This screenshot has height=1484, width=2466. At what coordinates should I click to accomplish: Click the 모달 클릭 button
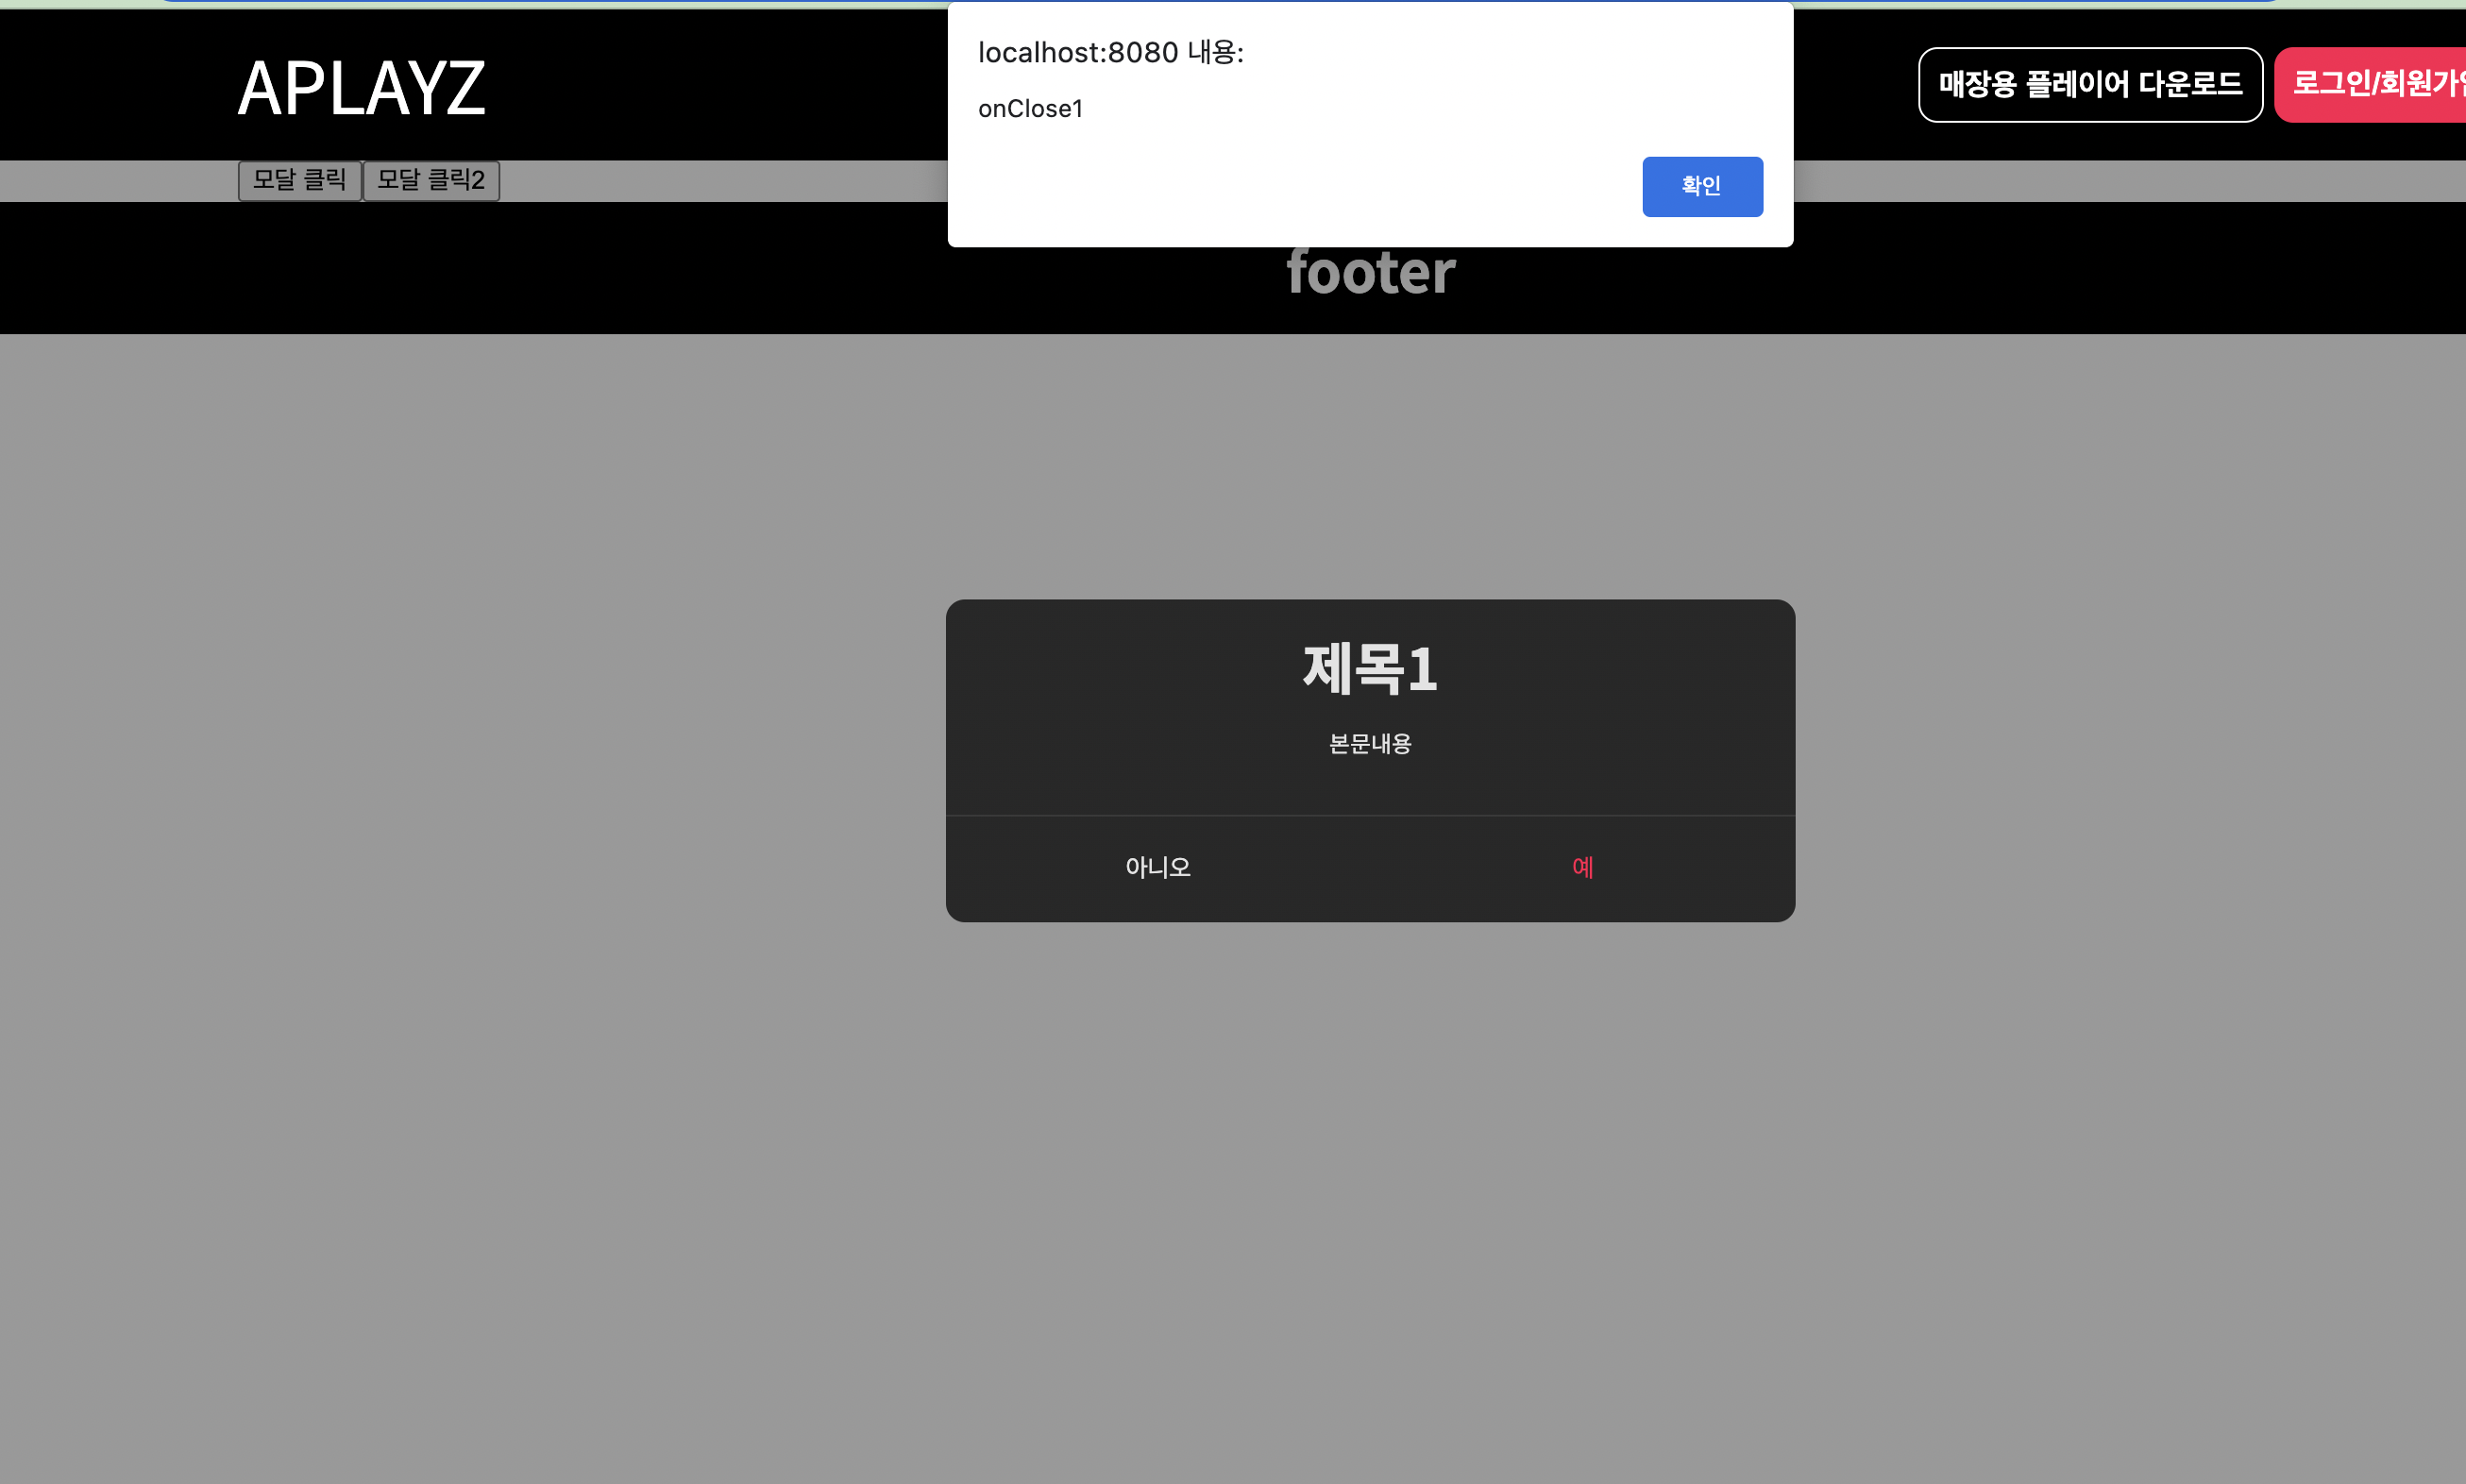click(299, 180)
